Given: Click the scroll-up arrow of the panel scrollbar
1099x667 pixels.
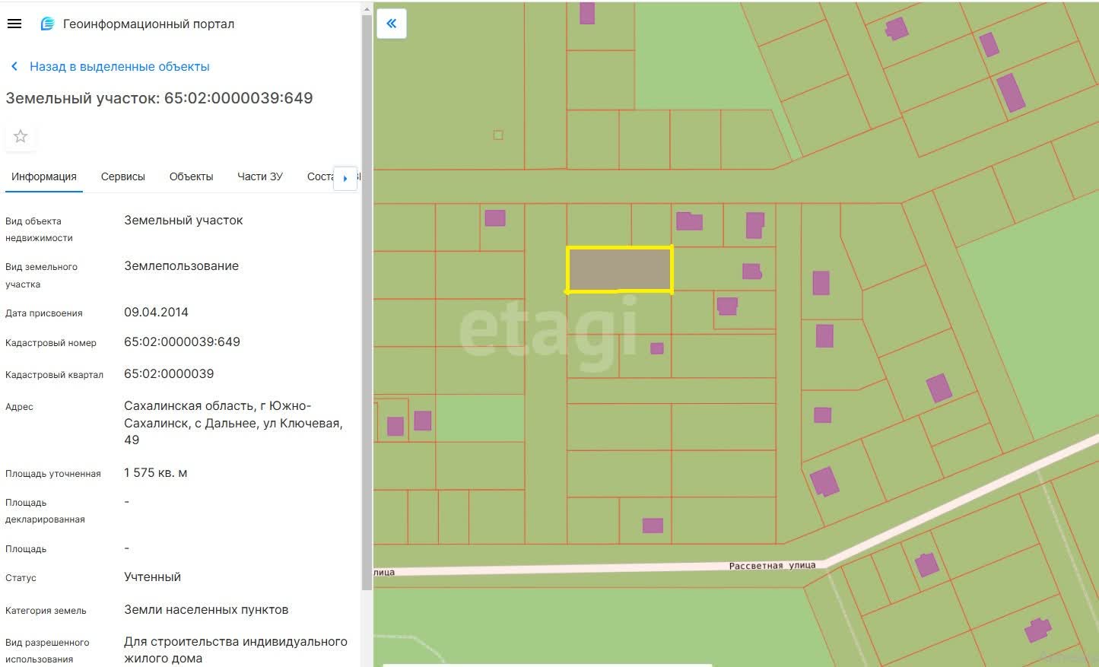Looking at the screenshot, I should (x=367, y=10).
